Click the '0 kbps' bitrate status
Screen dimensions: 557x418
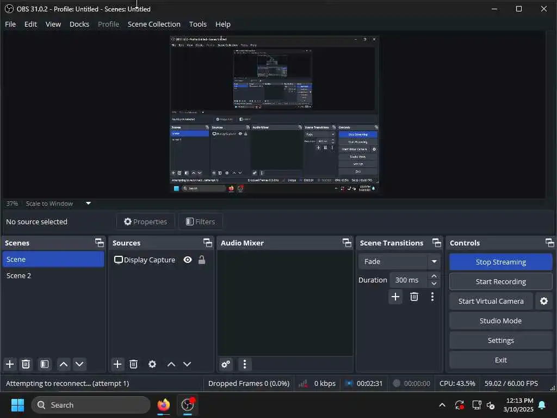pos(325,383)
